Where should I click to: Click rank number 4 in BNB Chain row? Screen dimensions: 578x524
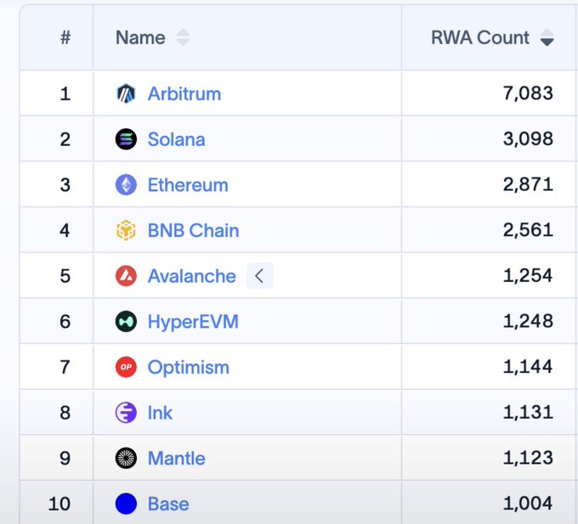(x=65, y=230)
